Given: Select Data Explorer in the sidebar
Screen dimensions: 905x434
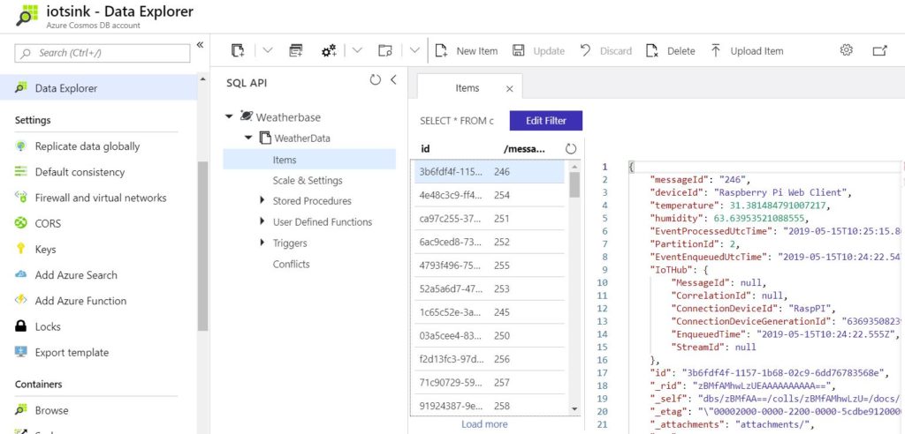Looking at the screenshot, I should coord(98,88).
